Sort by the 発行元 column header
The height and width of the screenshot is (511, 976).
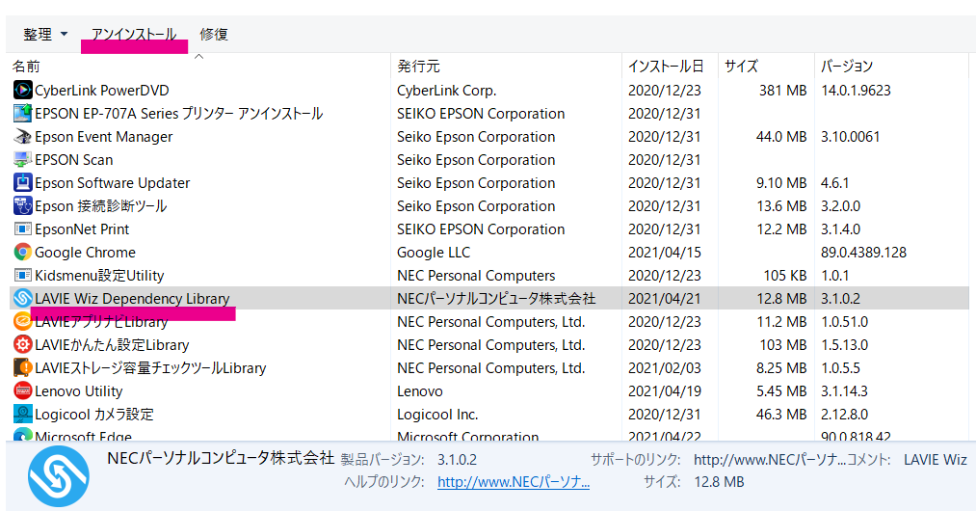(418, 67)
